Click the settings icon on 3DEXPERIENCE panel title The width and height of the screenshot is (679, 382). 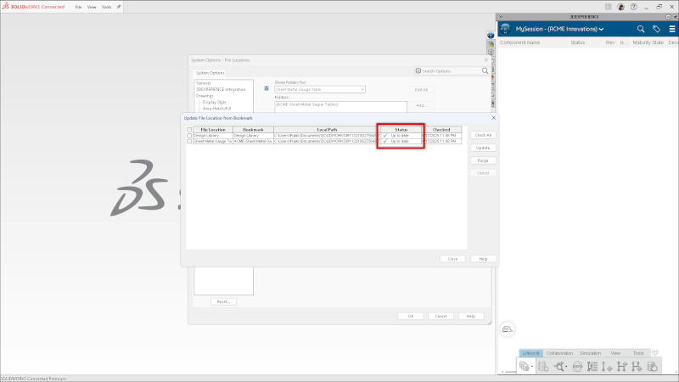pos(668,17)
